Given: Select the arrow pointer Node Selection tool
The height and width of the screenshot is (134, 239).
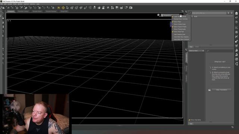Looking at the screenshot, I should (68, 8).
